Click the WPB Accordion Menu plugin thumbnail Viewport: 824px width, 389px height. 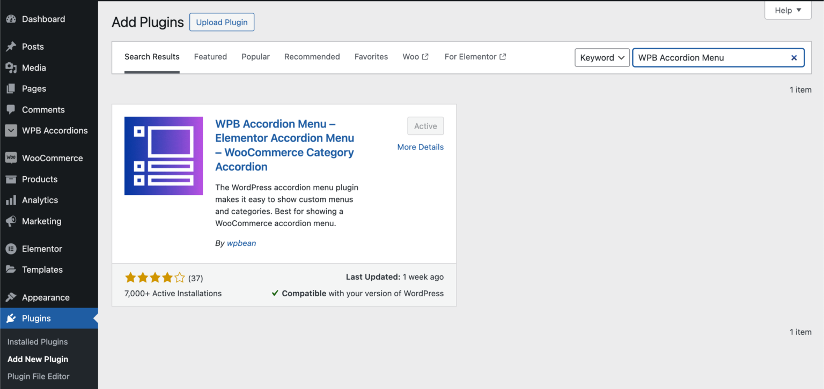tap(163, 155)
